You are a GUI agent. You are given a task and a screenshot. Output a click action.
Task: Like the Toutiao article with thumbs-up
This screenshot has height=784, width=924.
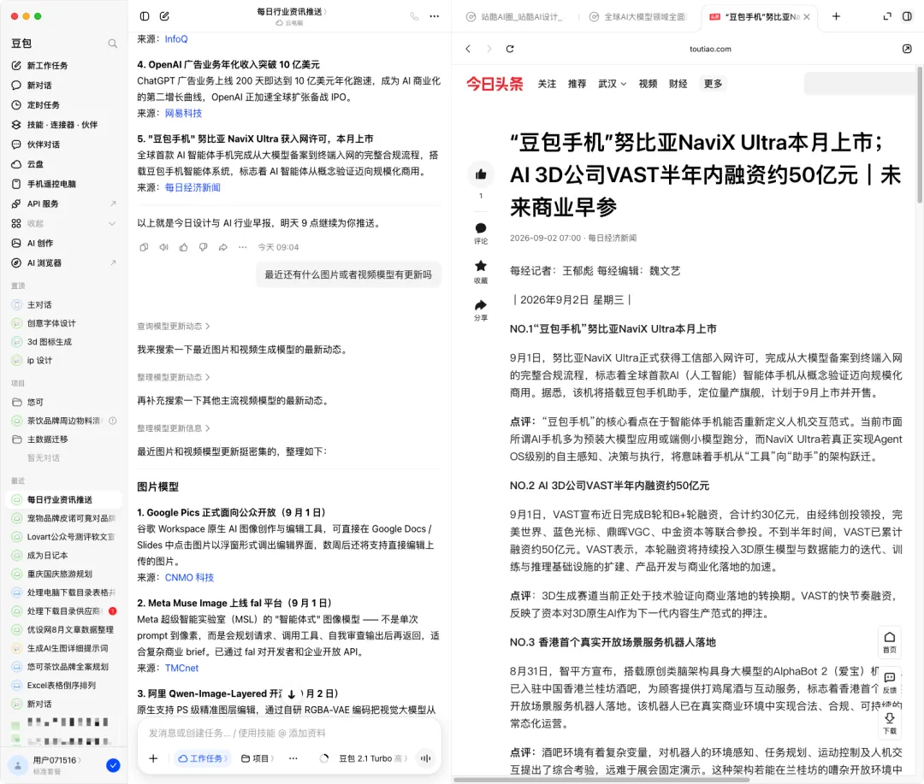481,174
